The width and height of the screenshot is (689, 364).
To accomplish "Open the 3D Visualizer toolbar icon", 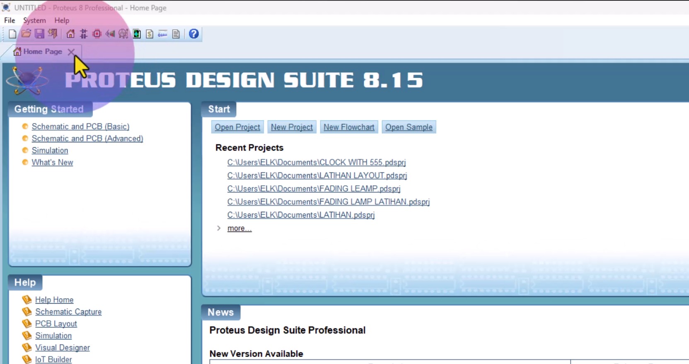I will coord(110,34).
